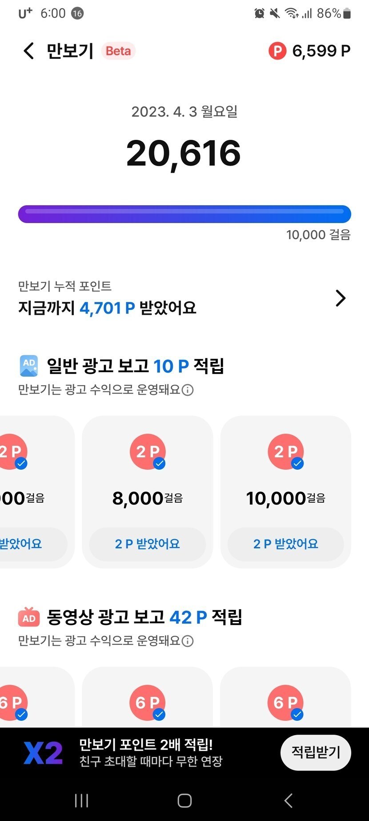
Task: Tap the rightmost 6 P video reward badge
Action: pos(285,702)
